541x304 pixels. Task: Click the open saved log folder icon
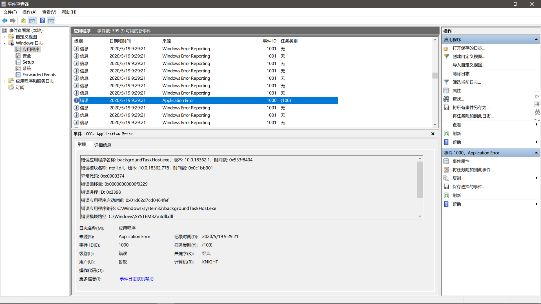point(23,21)
